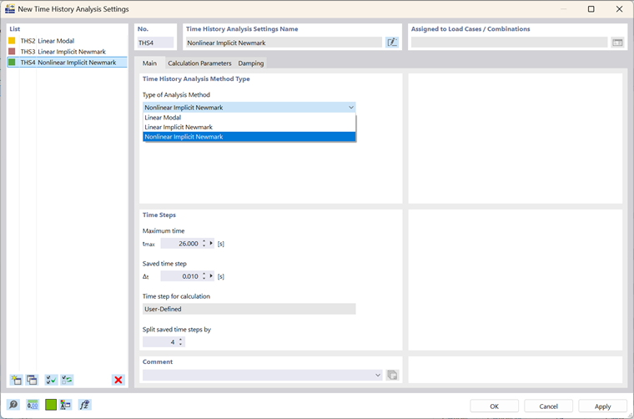The width and height of the screenshot is (634, 419).
Task: Click the invert selection icon below list
Action: pyautogui.click(x=67, y=380)
